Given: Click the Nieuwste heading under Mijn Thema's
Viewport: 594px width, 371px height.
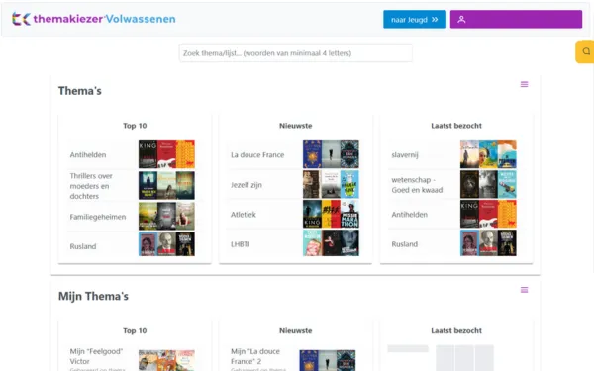Looking at the screenshot, I should tap(295, 330).
